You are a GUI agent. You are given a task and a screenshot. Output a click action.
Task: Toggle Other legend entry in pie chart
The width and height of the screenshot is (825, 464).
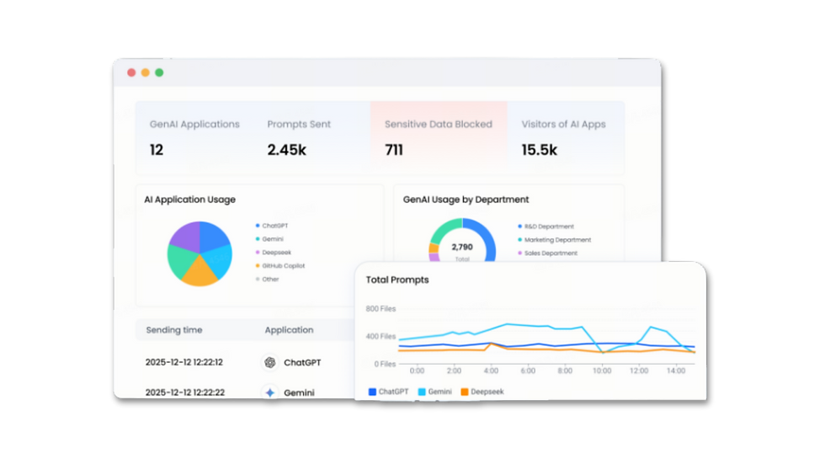tap(268, 280)
